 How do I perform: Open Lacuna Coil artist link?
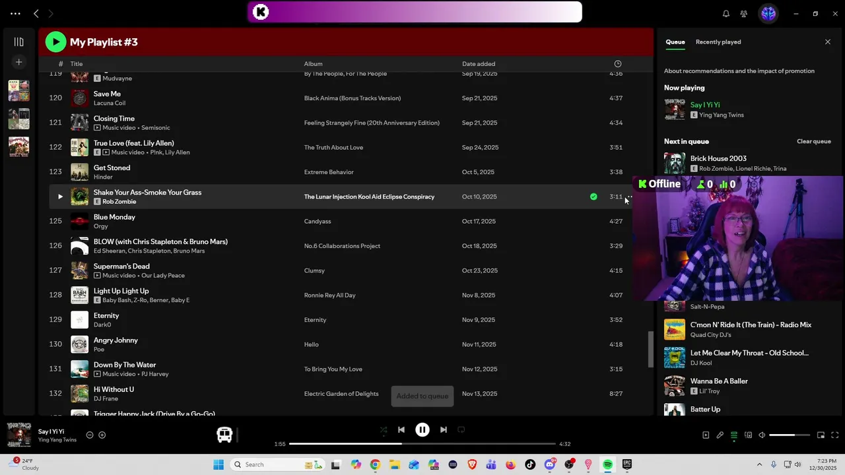point(109,103)
